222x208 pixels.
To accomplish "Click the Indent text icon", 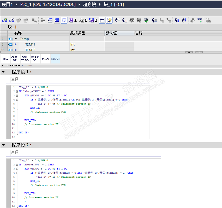I will [x=155, y=20].
